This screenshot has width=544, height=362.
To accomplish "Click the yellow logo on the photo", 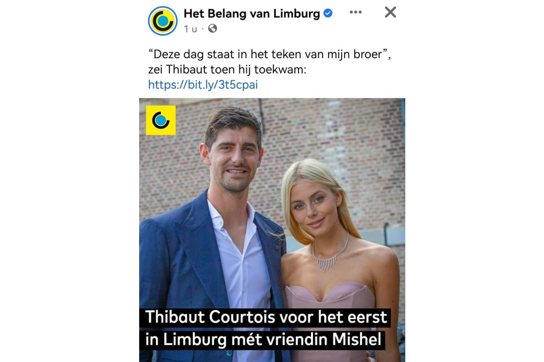I will [x=161, y=120].
